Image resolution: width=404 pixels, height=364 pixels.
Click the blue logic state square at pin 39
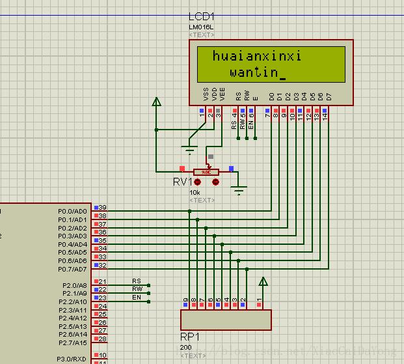(96, 208)
